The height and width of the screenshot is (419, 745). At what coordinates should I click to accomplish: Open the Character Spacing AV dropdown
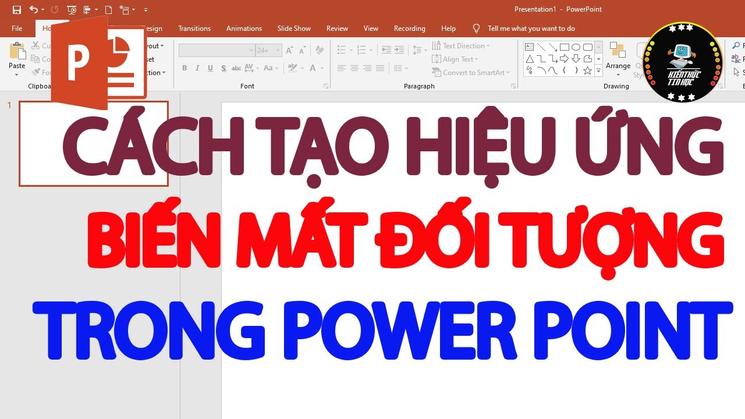point(253,68)
